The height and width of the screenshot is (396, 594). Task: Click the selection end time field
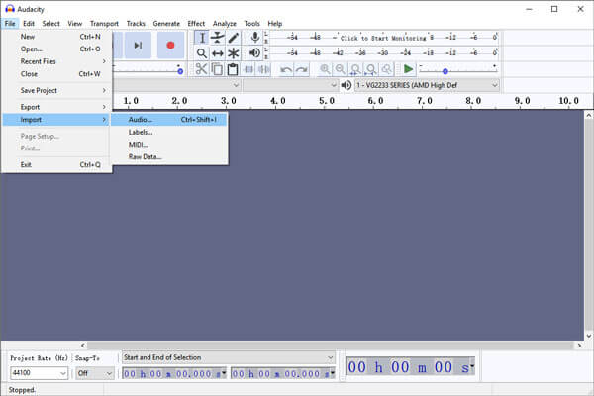[x=283, y=373]
